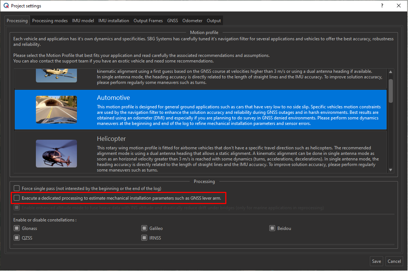Cancel the project settings dialog
This screenshot has width=415, height=278.
pos(394,261)
